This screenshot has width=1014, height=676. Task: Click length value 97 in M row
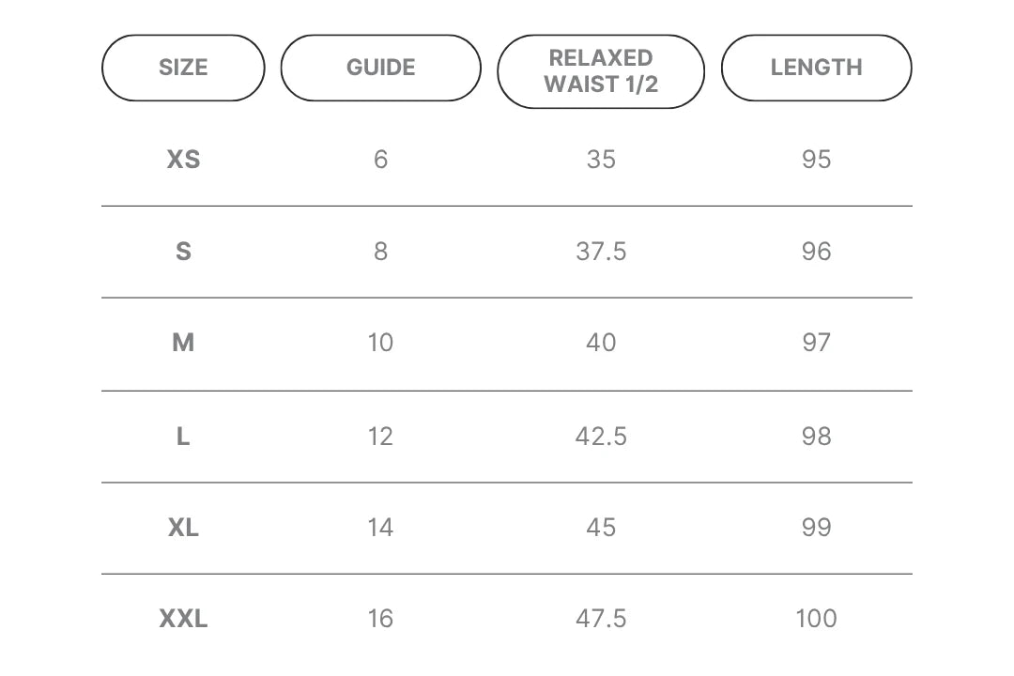point(816,343)
